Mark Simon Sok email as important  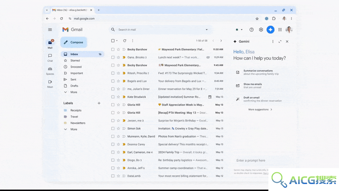[124, 129]
